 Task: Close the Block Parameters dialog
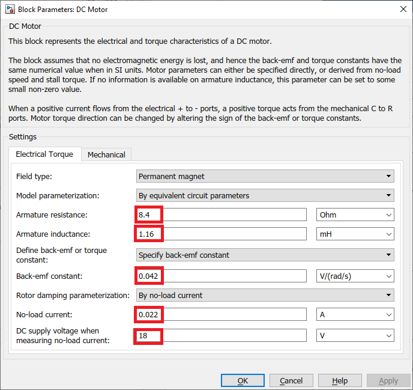[401, 10]
